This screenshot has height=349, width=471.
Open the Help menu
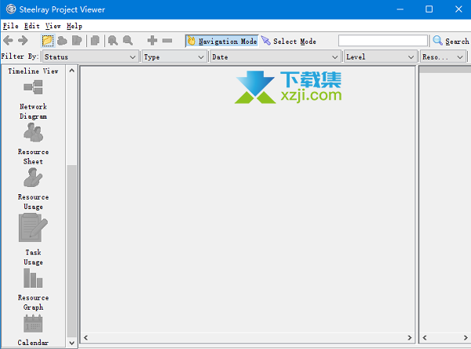[75, 26]
